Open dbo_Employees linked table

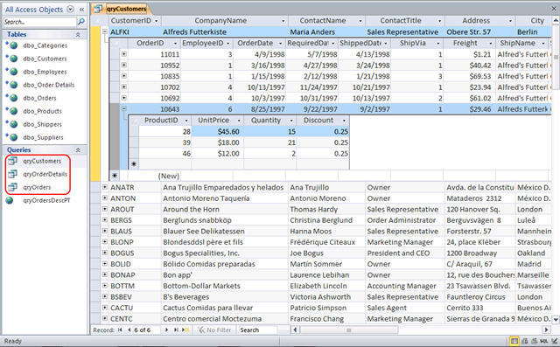[x=45, y=72]
